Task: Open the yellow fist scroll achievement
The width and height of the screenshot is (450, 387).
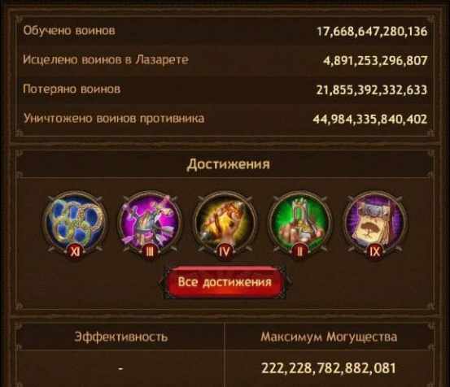Action: pyautogui.click(x=225, y=222)
